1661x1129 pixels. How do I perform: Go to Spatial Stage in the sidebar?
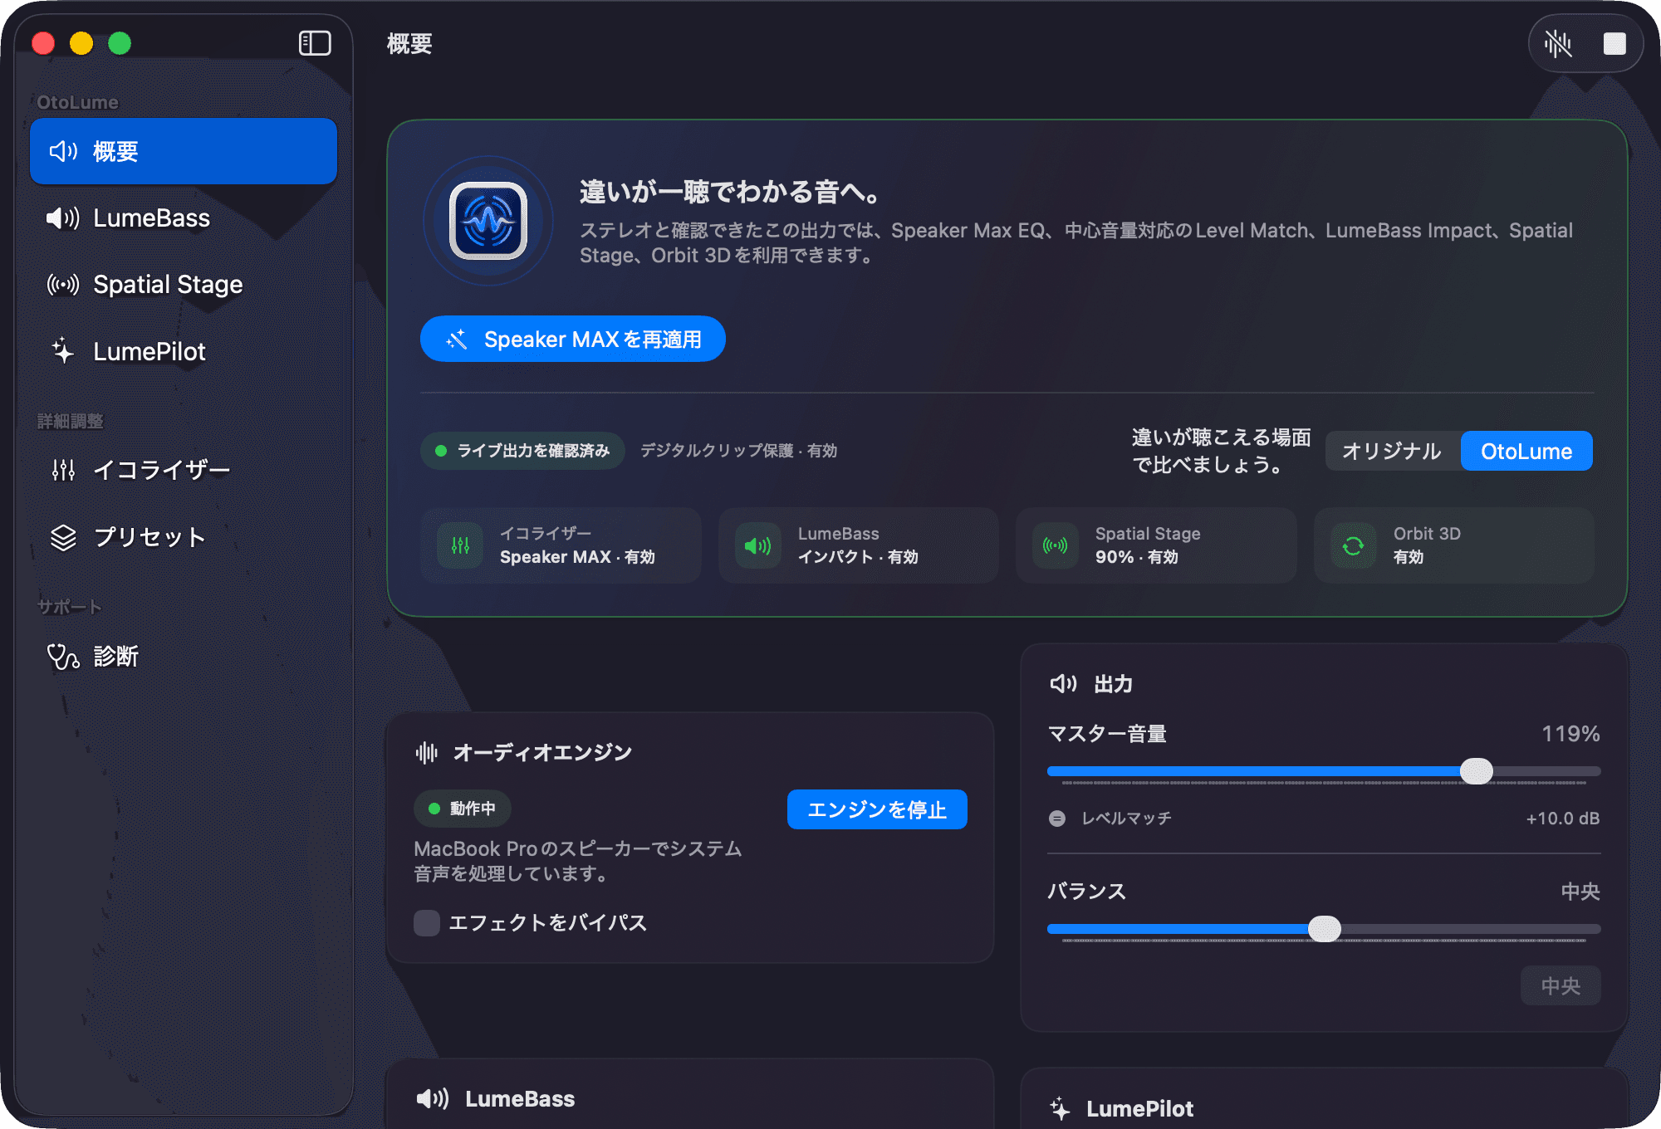(184, 285)
